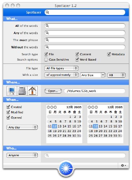The height and width of the screenshot is (180, 132).
Task: Click the /Volumes path field
Action: [x=95, y=91]
